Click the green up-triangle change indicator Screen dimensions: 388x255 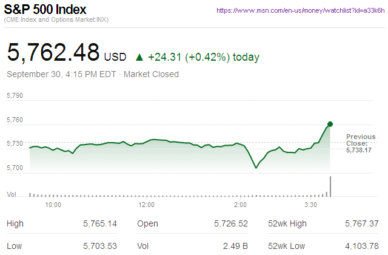coord(139,58)
